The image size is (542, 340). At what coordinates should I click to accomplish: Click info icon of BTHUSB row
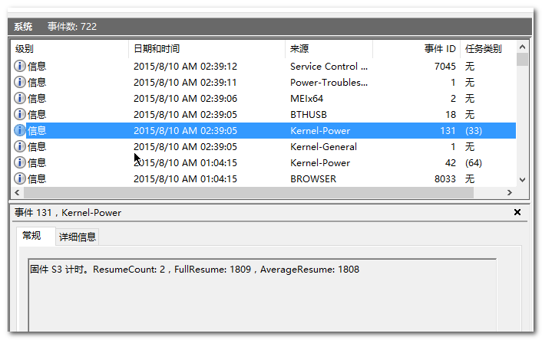20,114
